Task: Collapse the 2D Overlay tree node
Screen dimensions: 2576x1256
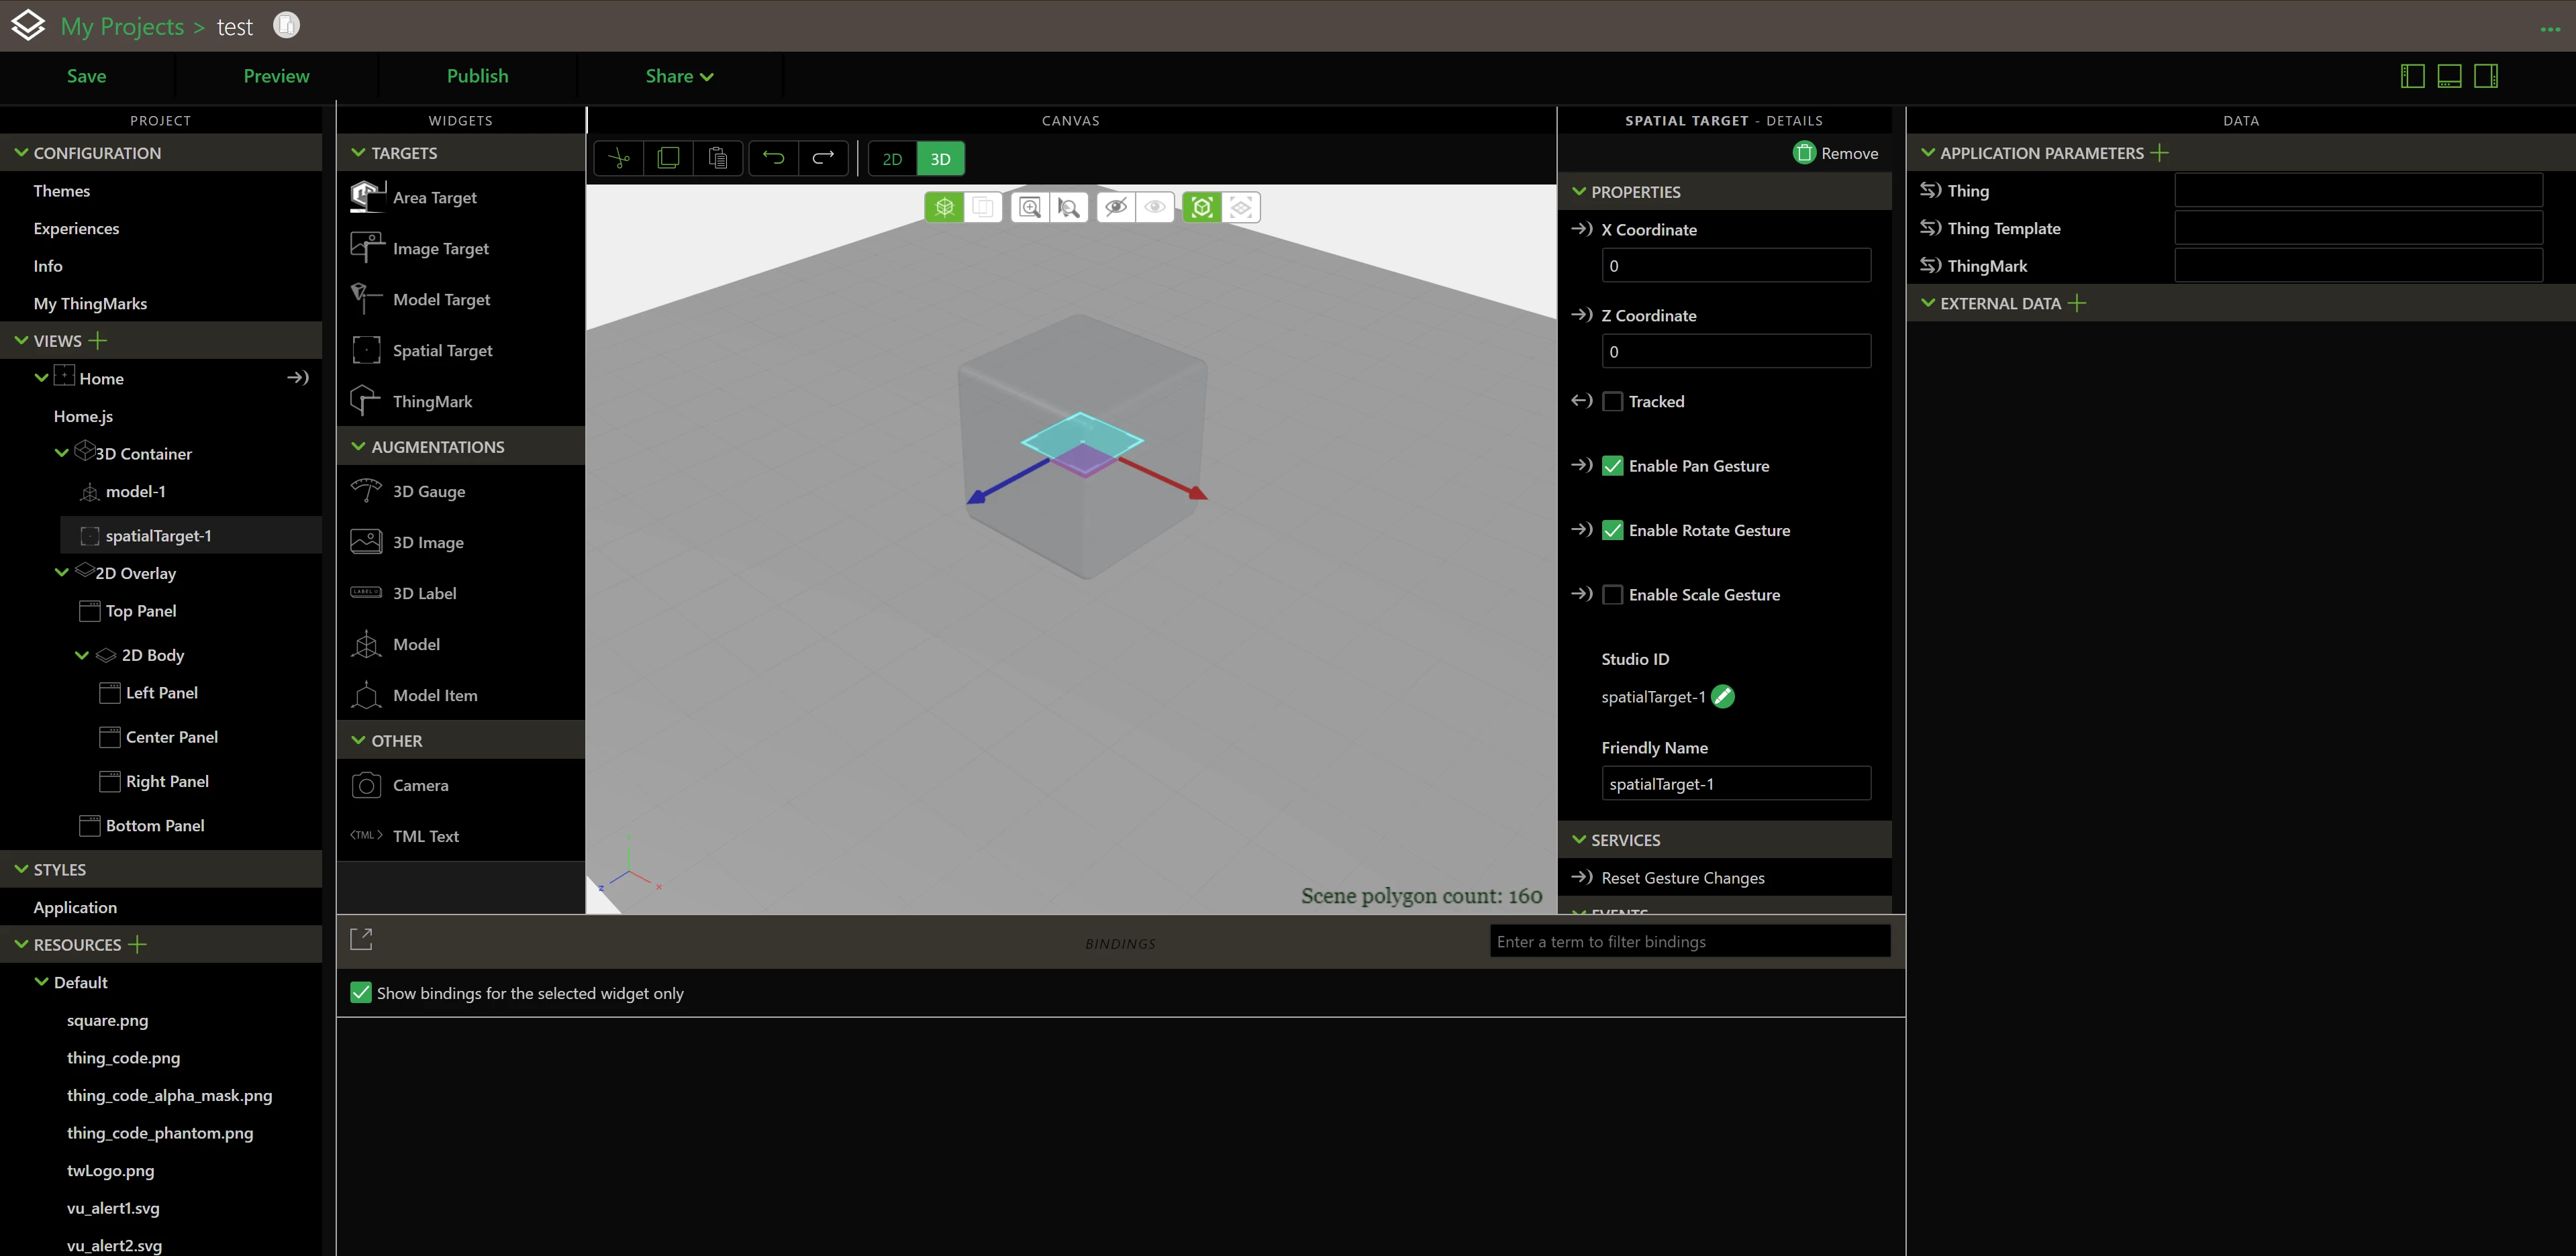Action: tap(62, 573)
